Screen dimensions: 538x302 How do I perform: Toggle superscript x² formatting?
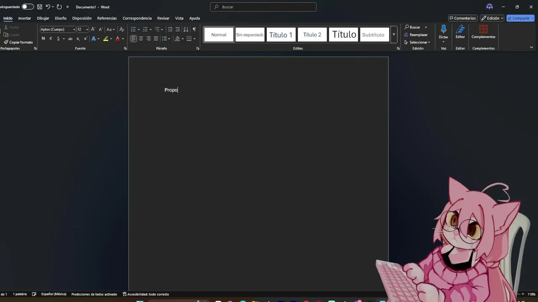coord(85,38)
